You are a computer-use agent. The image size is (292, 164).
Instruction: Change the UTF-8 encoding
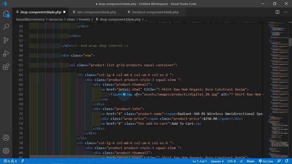[x=231, y=161]
